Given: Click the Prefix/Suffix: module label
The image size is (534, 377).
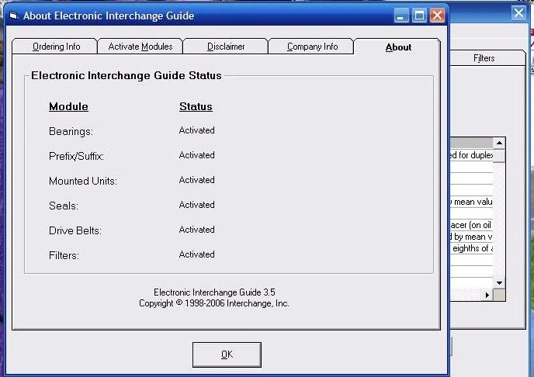Looking at the screenshot, I should (x=76, y=156).
